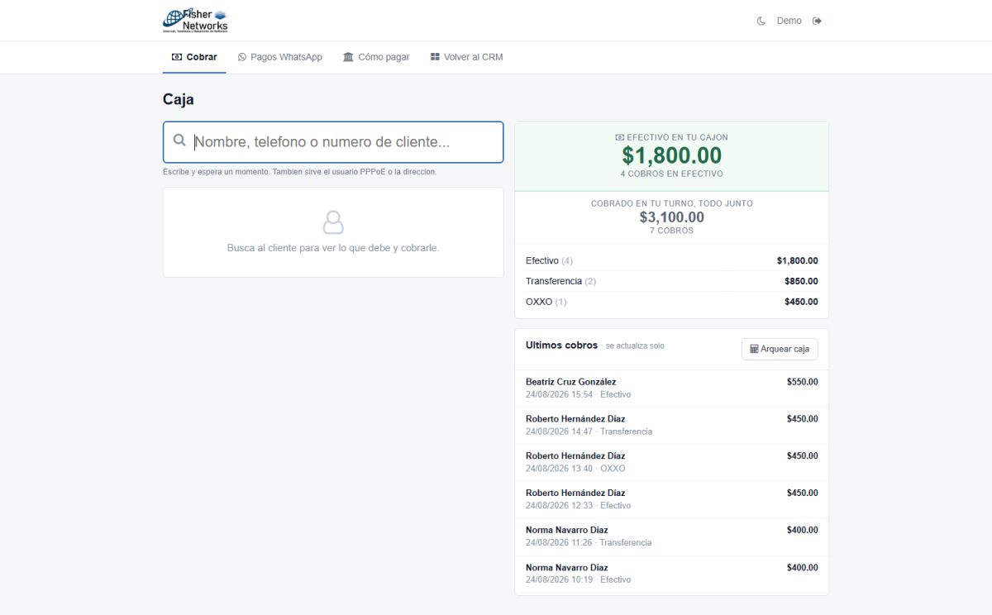Viewport: 992px width, 615px height.
Task: Select the OXXO (1) breakdown label
Action: click(546, 302)
